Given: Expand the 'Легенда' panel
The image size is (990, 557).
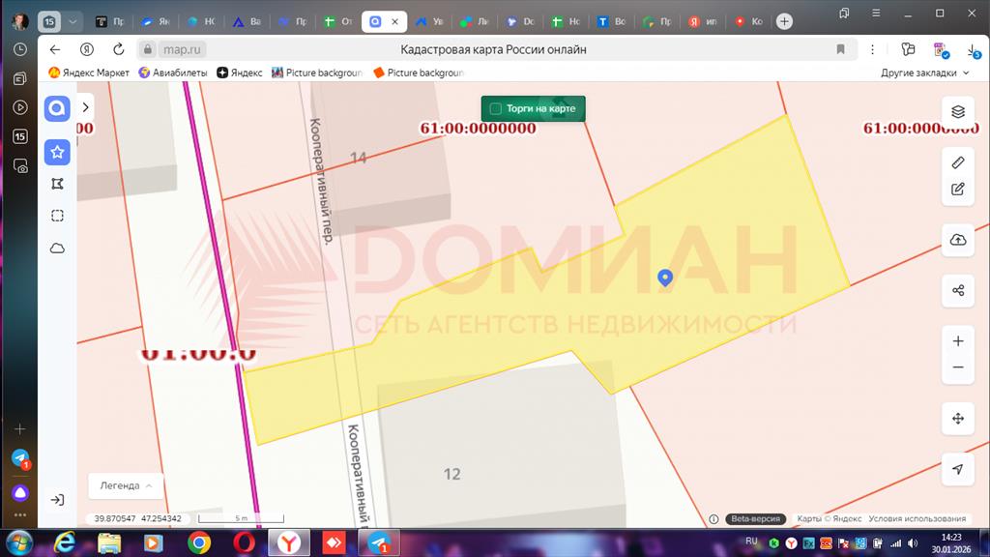Looking at the screenshot, I should coord(126,485).
